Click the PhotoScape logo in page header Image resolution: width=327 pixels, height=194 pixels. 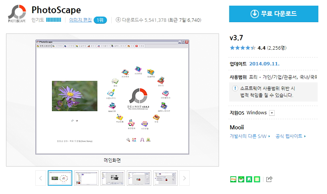click(17, 14)
